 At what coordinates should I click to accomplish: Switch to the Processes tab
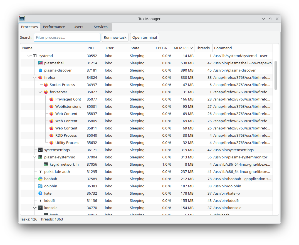pyautogui.click(x=29, y=27)
